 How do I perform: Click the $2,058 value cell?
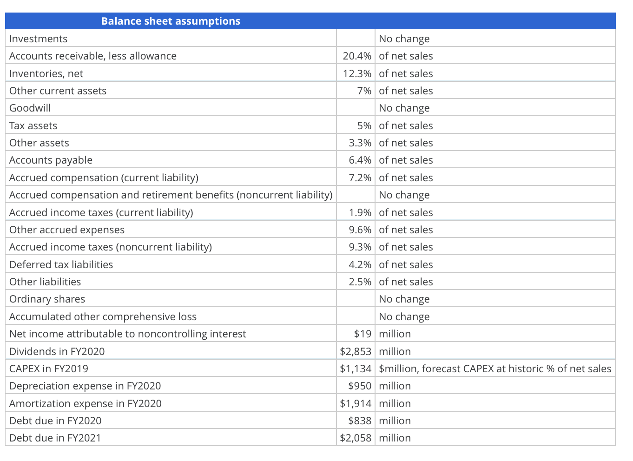[x=356, y=438]
